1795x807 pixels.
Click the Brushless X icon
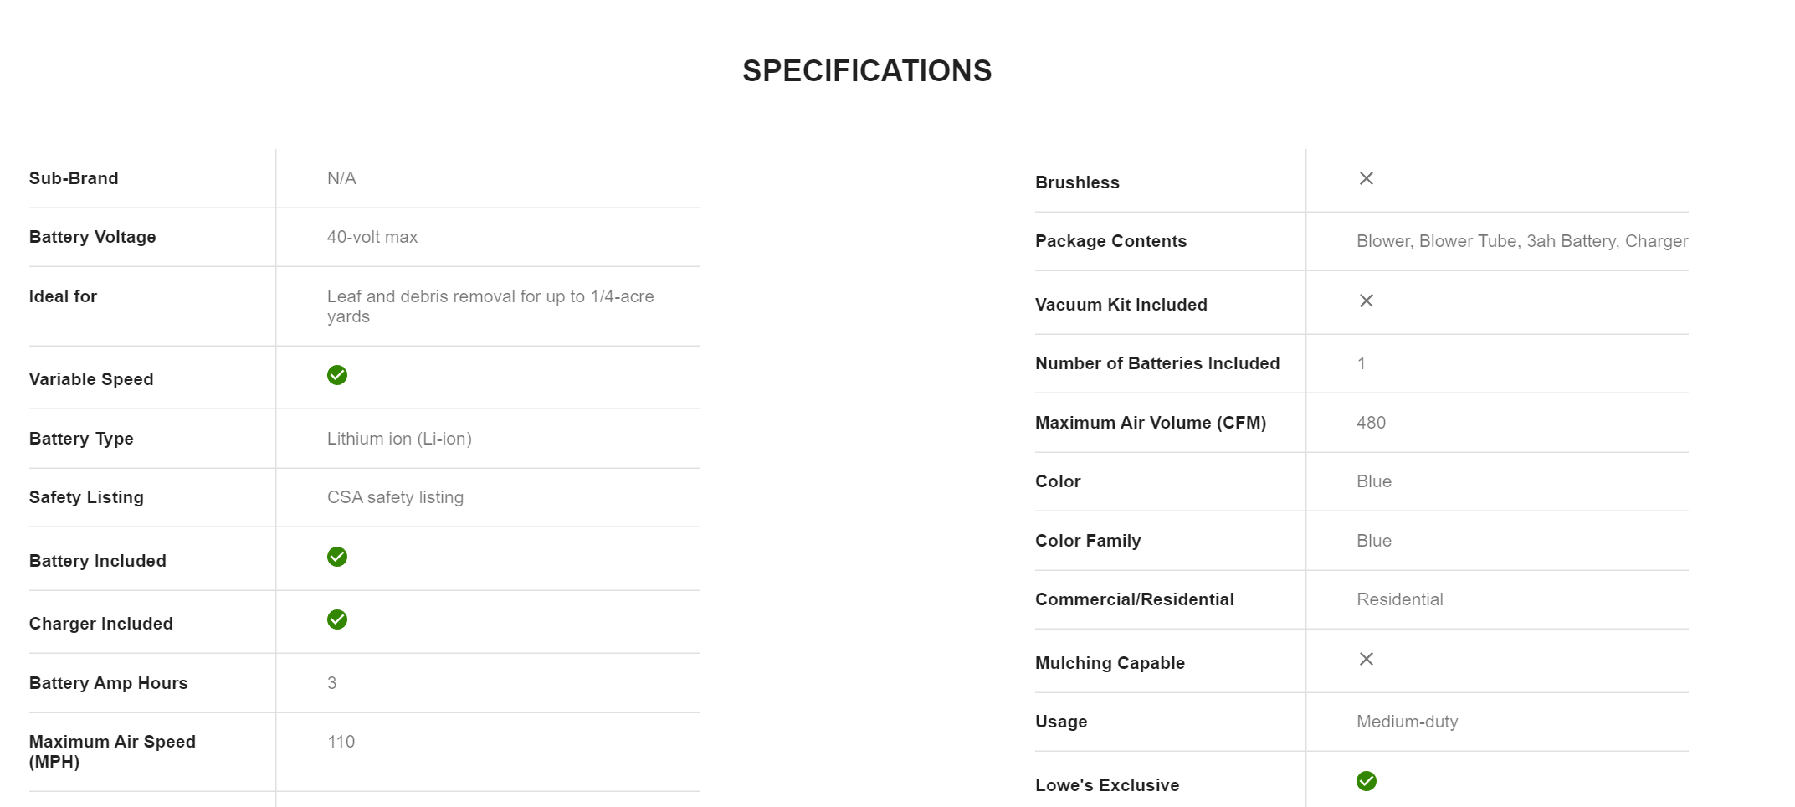pos(1366,178)
